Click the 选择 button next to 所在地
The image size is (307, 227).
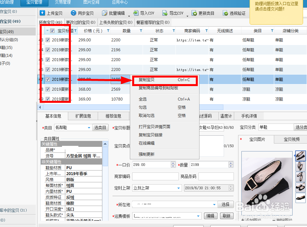coord(225,204)
